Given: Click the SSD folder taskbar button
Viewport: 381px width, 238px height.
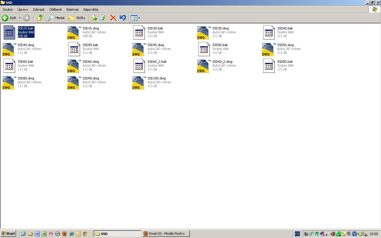Looking at the screenshot, I should [117, 234].
